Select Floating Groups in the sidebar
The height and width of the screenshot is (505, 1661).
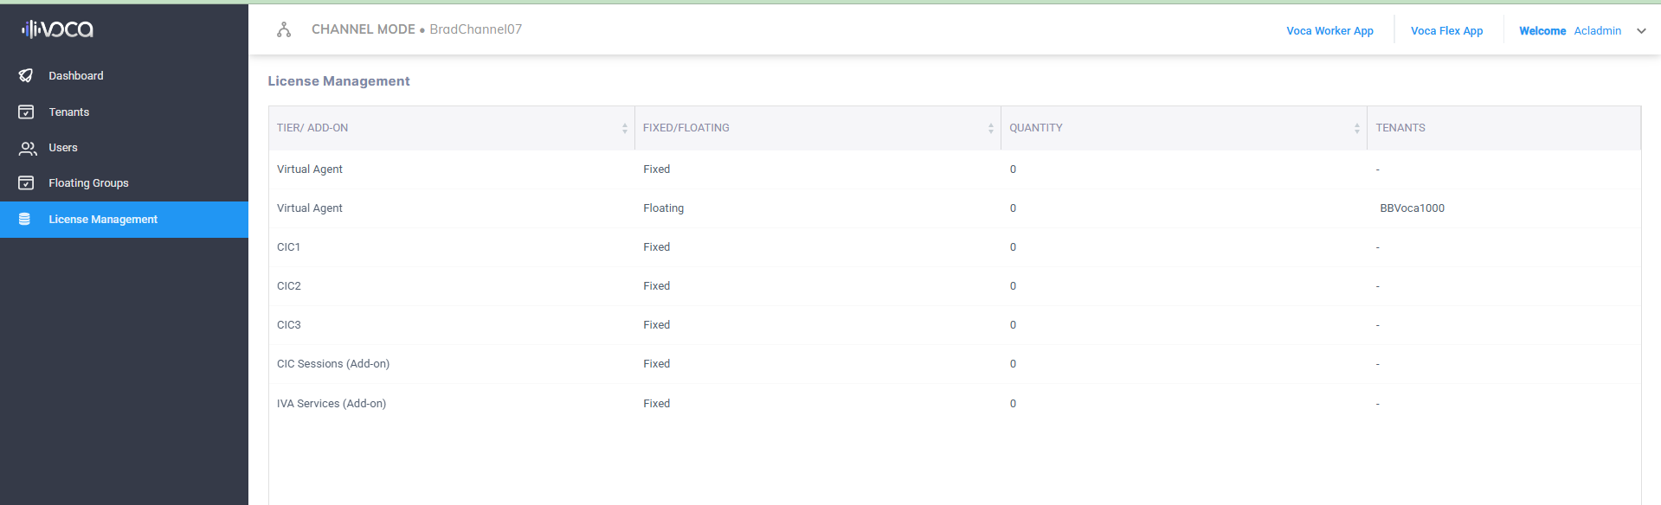pyautogui.click(x=88, y=183)
